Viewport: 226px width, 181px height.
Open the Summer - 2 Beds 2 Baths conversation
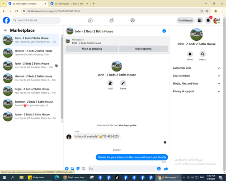click(x=30, y=104)
